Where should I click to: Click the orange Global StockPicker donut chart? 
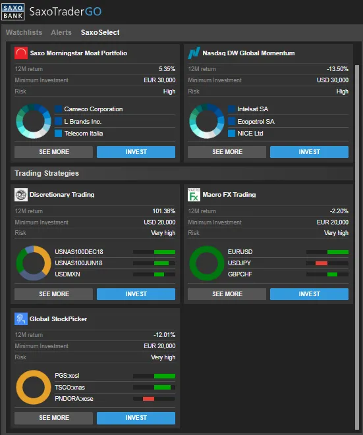[34, 387]
